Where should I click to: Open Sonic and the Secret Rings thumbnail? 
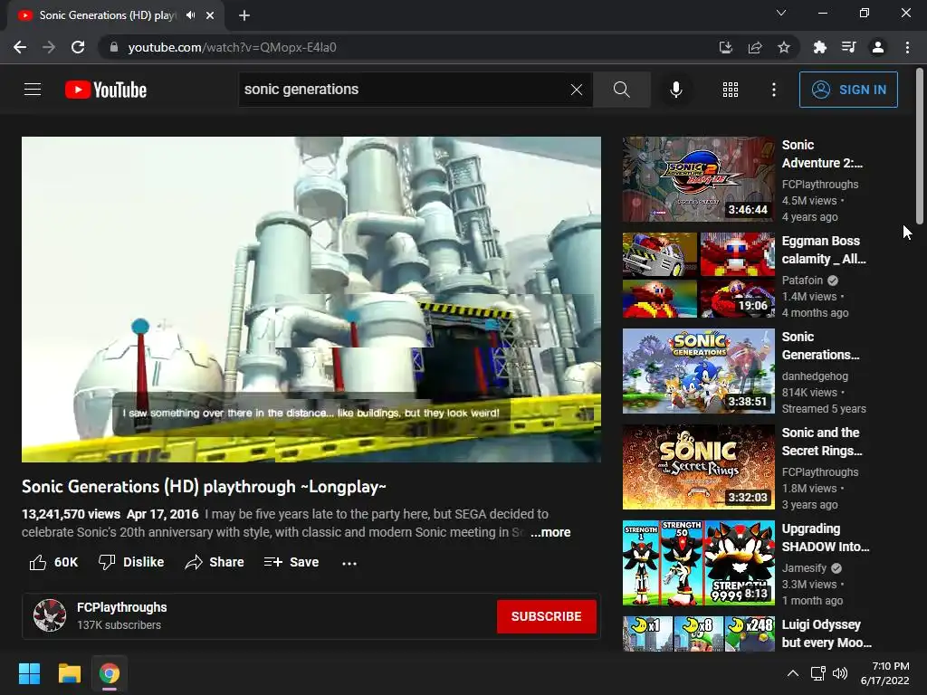click(698, 467)
